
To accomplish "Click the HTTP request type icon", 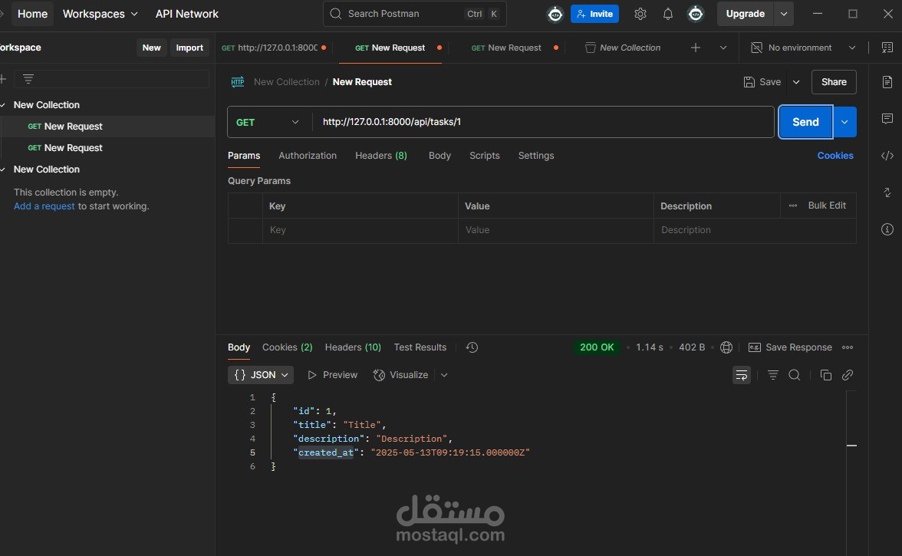I will pyautogui.click(x=238, y=82).
